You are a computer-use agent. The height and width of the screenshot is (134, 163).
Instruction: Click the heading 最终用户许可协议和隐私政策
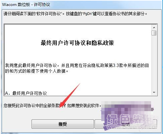coord(77,43)
